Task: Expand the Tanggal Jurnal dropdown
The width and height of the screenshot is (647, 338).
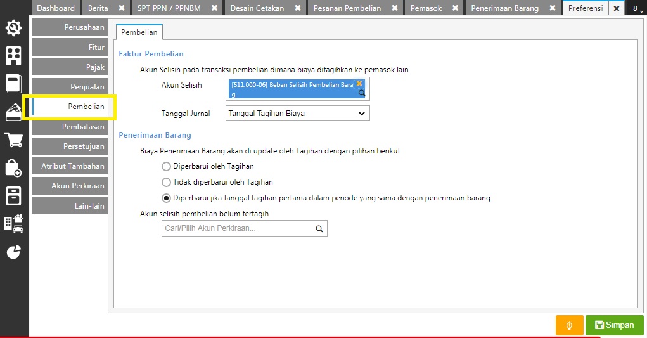Action: click(x=297, y=114)
